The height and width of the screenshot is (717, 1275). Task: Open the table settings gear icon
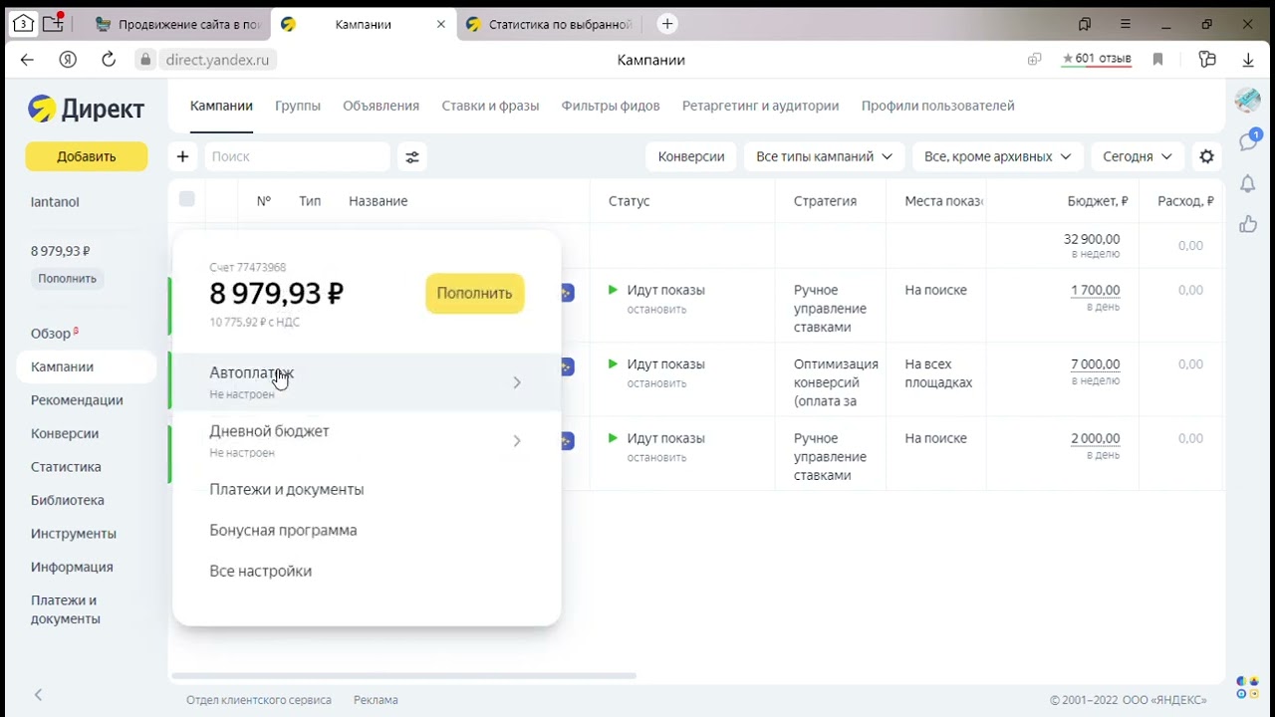click(1206, 156)
